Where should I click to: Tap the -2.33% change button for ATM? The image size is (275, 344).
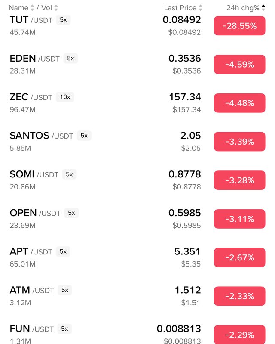tap(239, 296)
